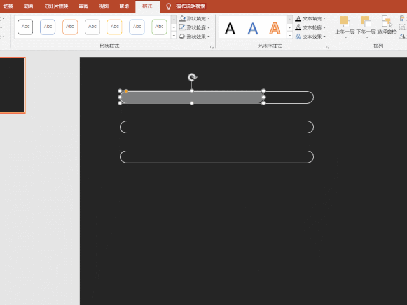Select the slide thumbnail in the left panel
The height and width of the screenshot is (305, 407).
point(12,85)
